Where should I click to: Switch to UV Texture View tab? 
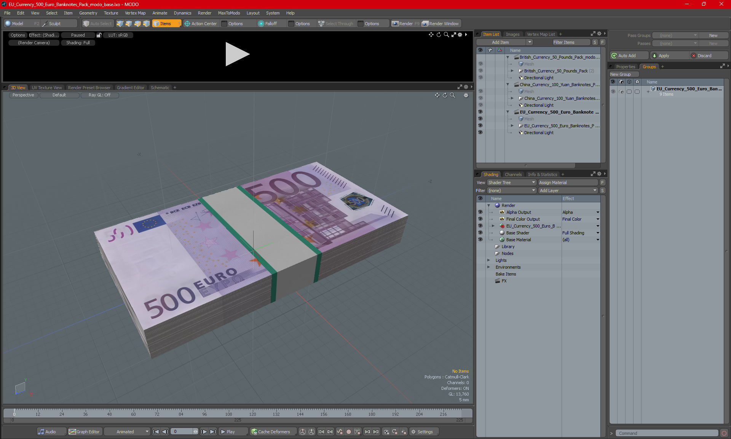(46, 88)
